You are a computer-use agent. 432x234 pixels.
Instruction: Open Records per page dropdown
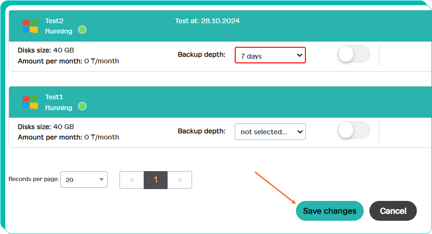84,180
